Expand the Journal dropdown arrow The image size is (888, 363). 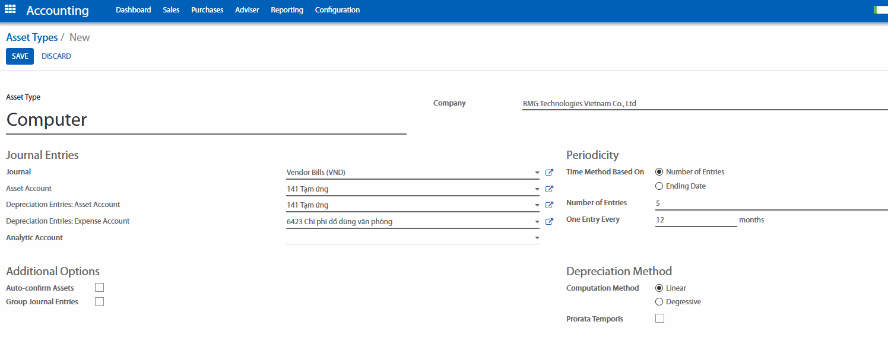(537, 173)
